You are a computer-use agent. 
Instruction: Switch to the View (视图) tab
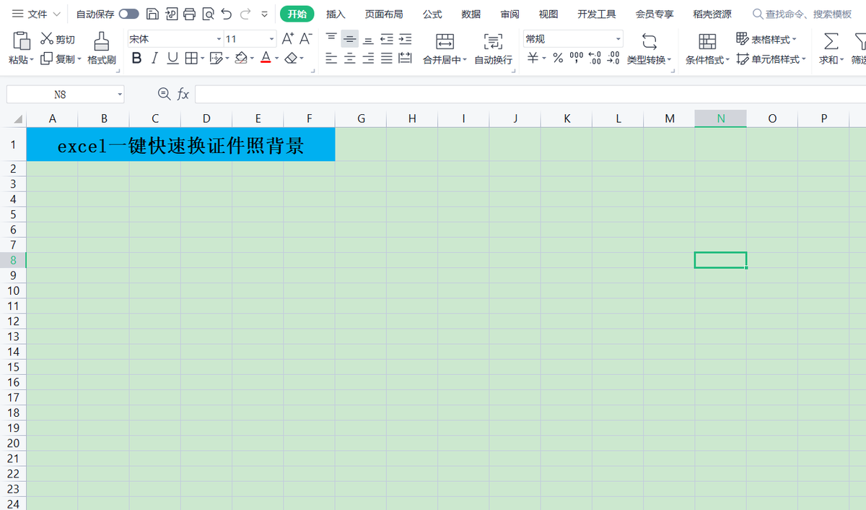coord(548,14)
